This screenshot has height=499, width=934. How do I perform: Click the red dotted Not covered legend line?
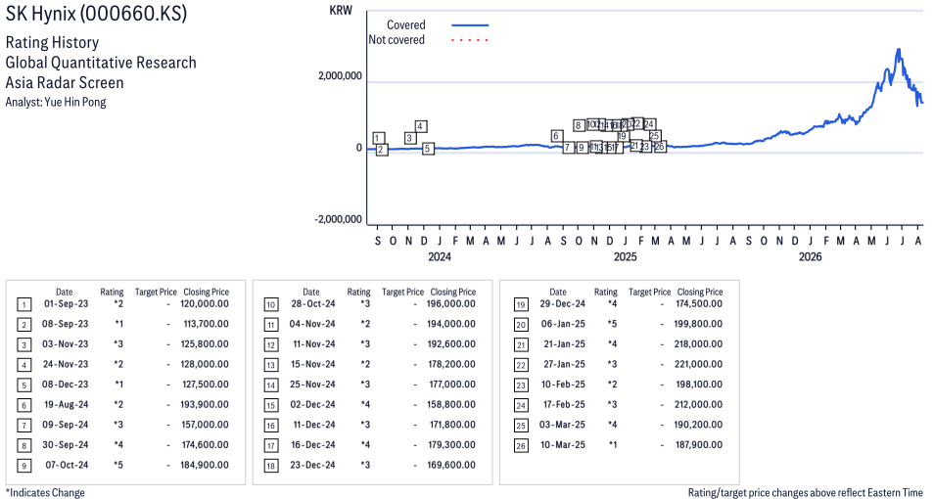pos(470,40)
